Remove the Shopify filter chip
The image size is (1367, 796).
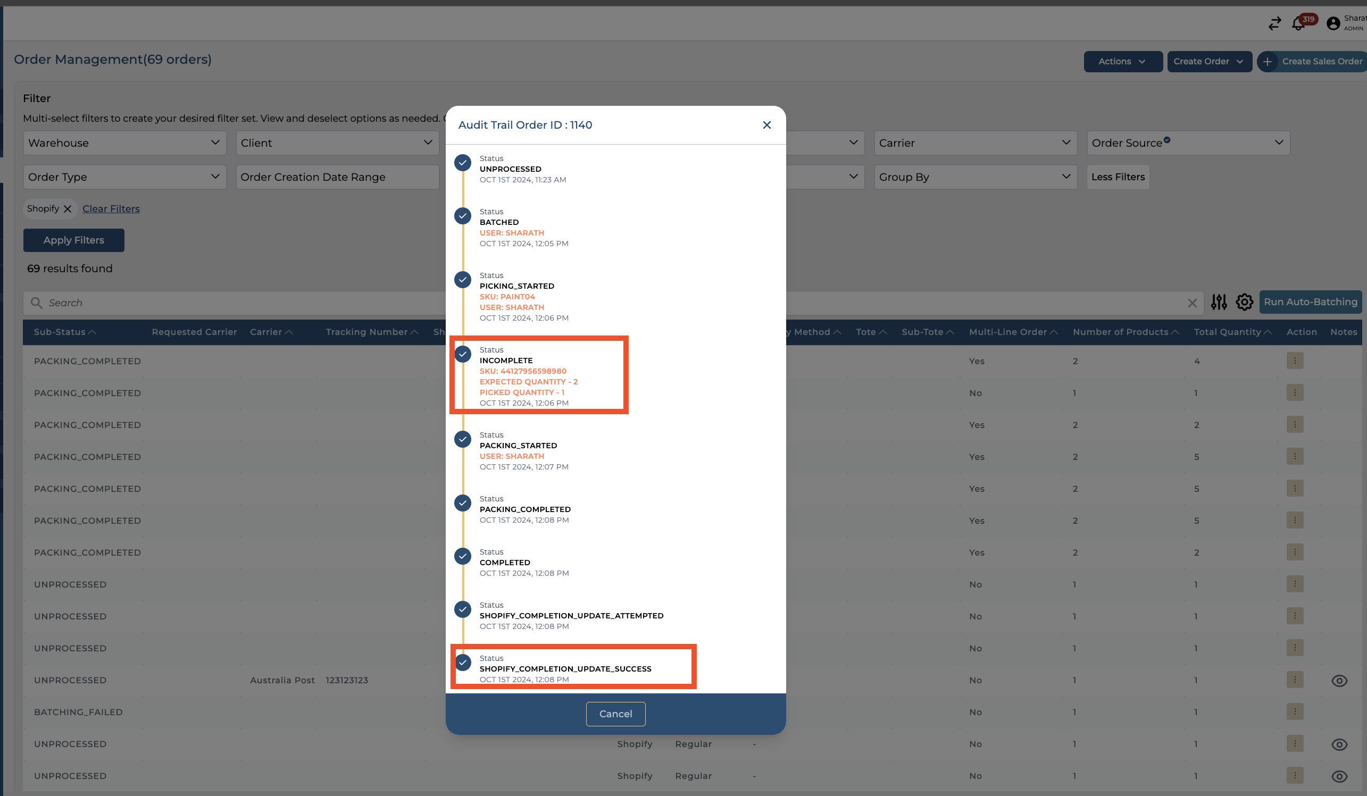pos(67,209)
